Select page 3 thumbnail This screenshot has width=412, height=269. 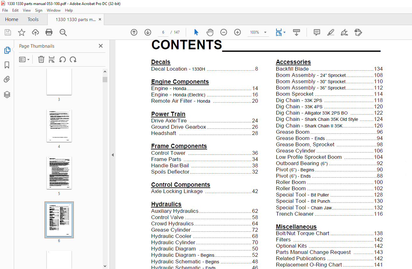[59, 82]
